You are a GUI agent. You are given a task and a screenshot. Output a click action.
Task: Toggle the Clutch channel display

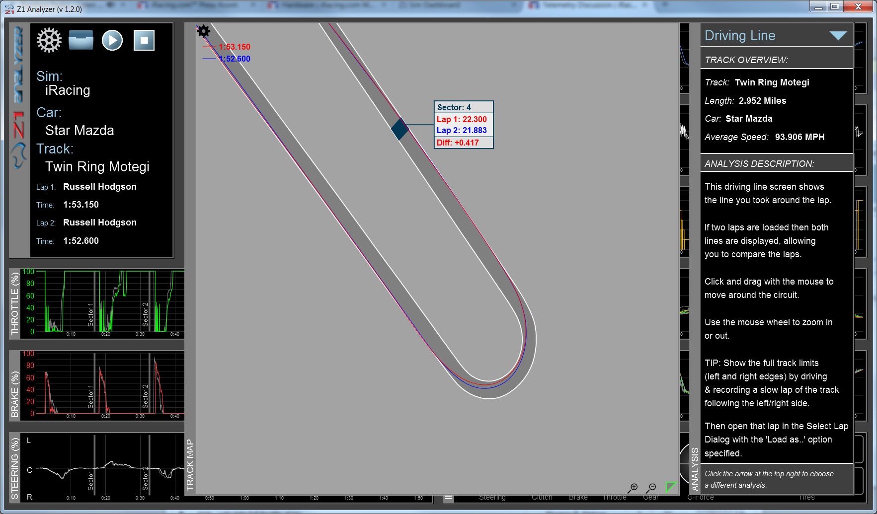(542, 497)
